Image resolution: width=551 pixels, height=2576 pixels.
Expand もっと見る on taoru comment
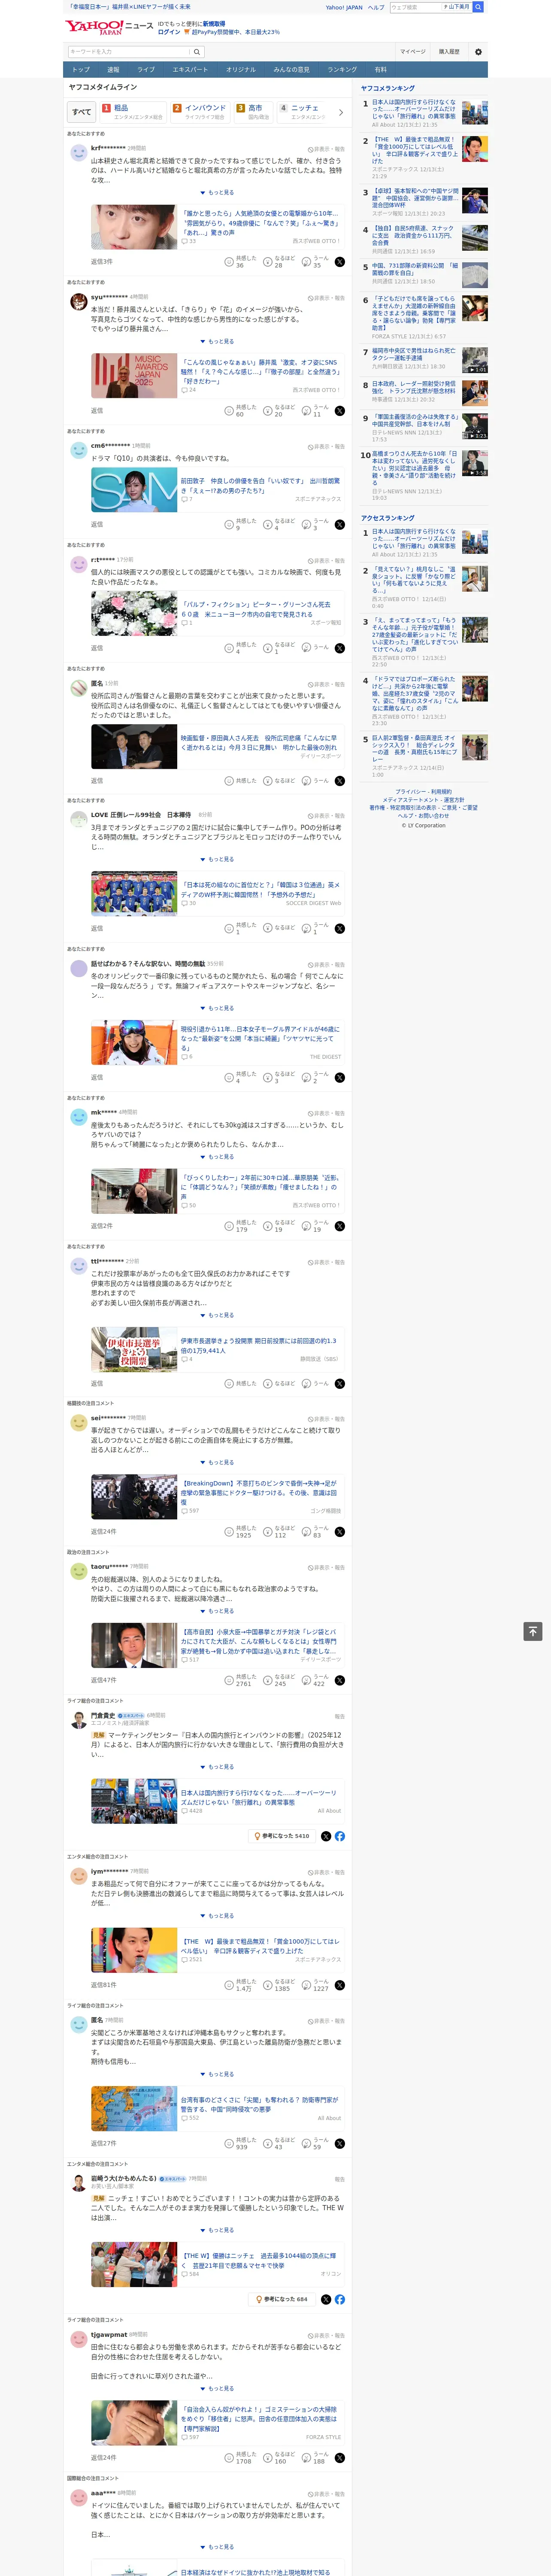coord(217,1611)
